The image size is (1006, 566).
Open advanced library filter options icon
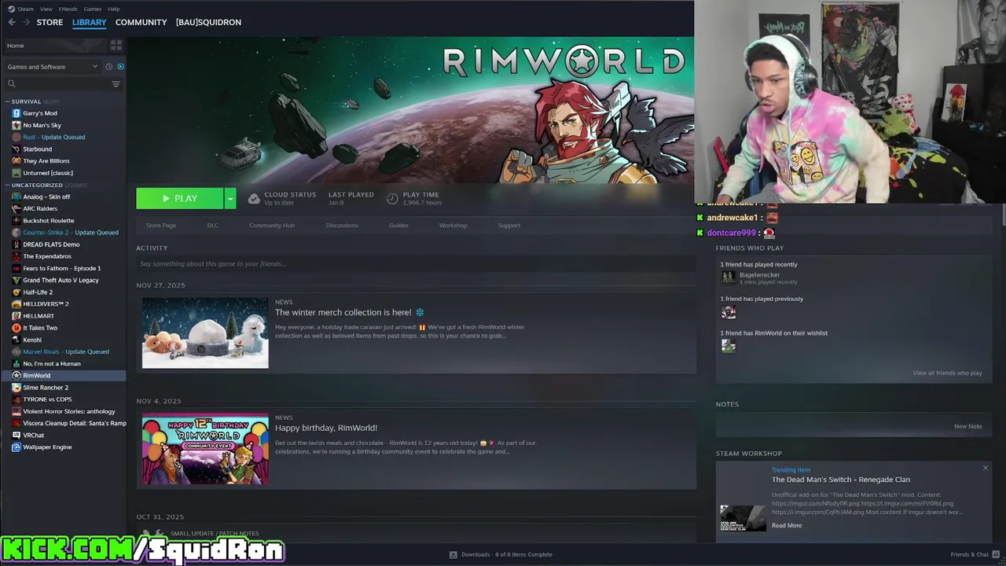pos(116,84)
